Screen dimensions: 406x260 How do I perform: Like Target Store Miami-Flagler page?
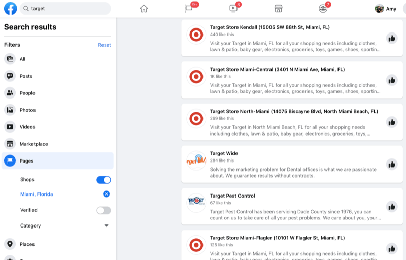(392, 249)
